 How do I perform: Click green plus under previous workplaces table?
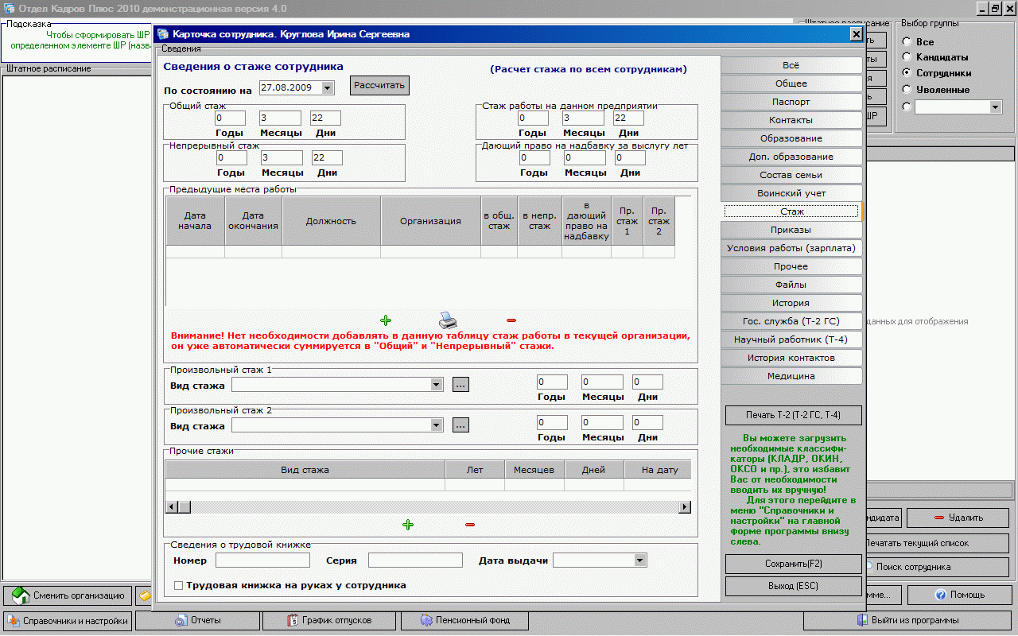click(386, 320)
